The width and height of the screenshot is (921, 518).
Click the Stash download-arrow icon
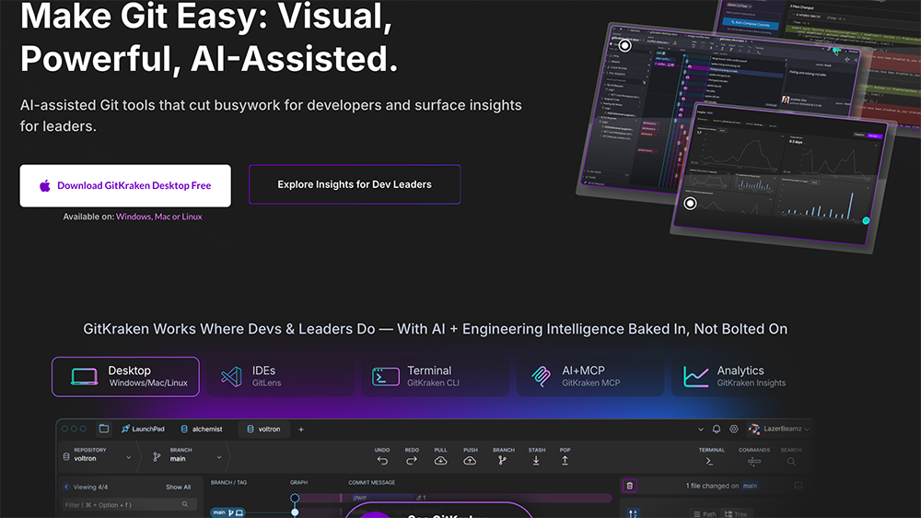(536, 461)
